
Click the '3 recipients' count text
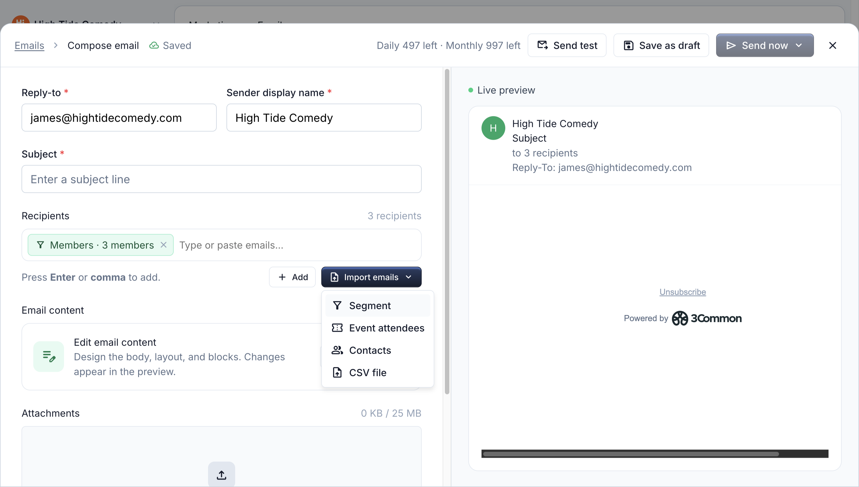point(394,216)
